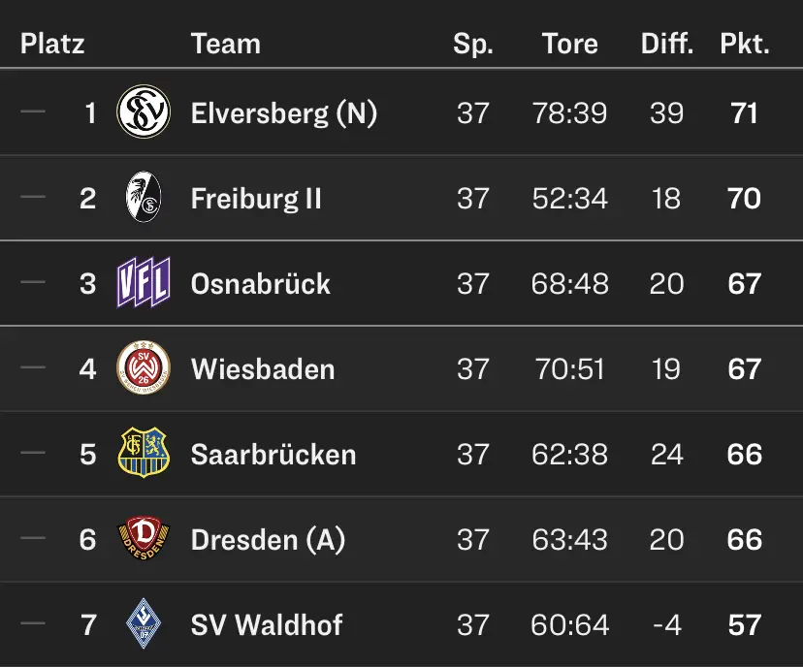Click the Wiesbaden team crest
The height and width of the screenshot is (667, 803).
(x=144, y=368)
